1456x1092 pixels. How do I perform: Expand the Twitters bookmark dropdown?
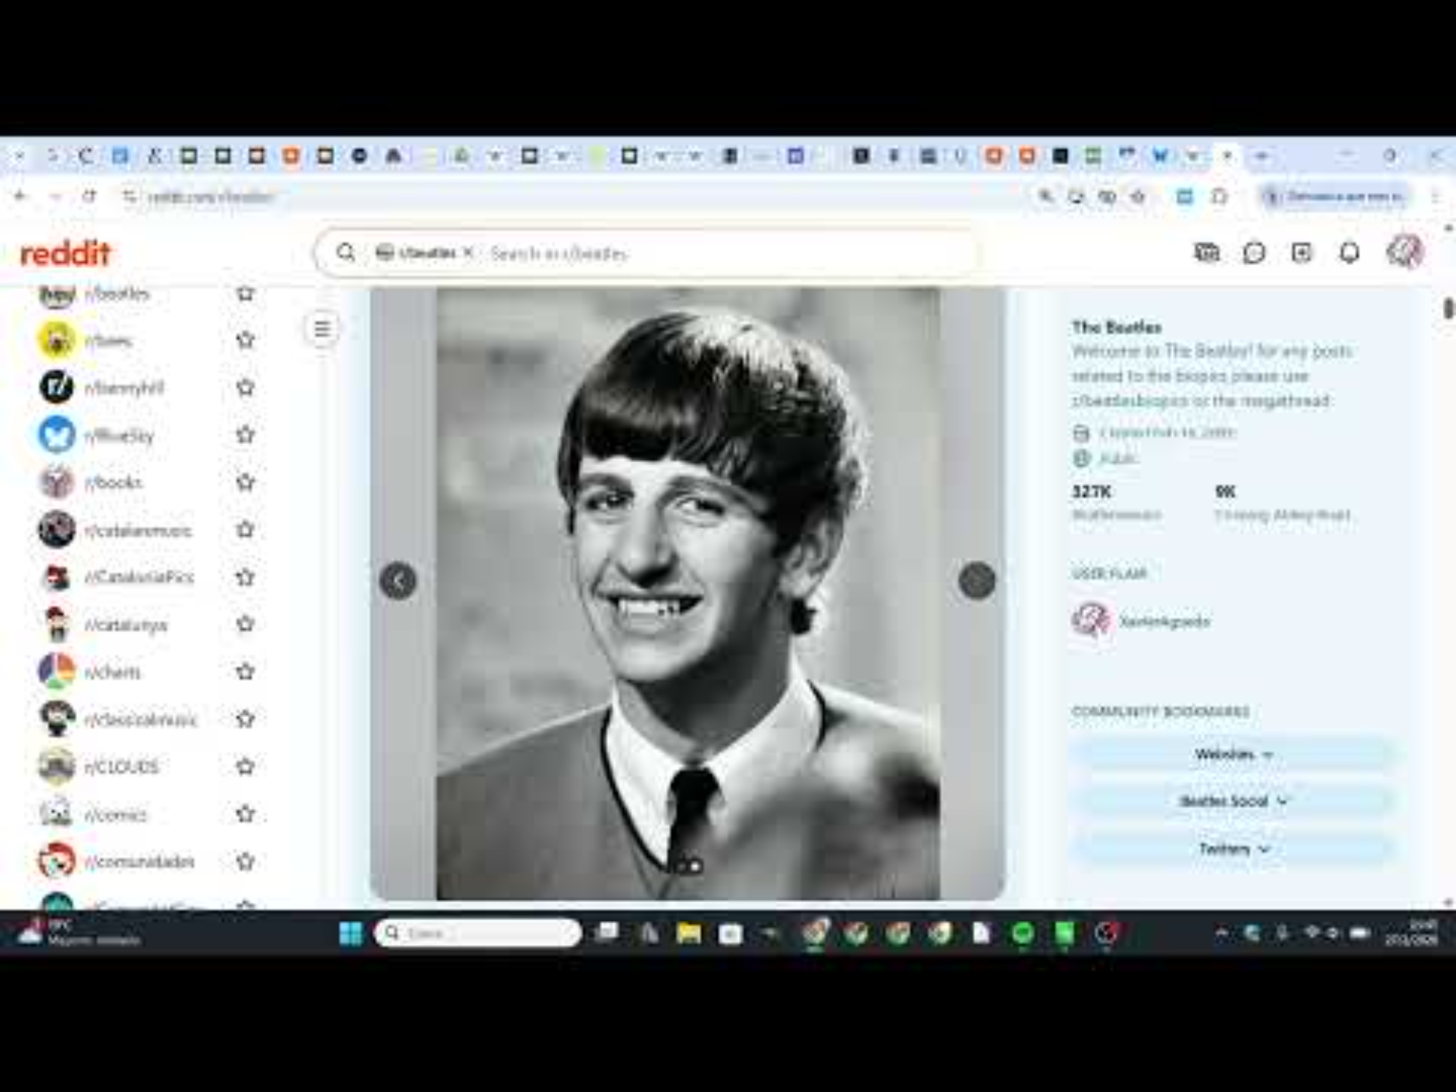coord(1233,849)
